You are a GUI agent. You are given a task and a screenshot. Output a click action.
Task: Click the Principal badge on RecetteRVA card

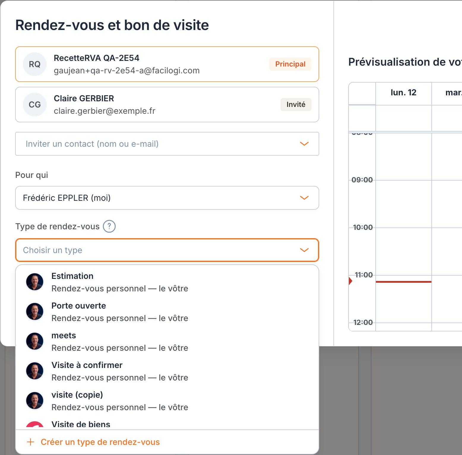(x=290, y=64)
